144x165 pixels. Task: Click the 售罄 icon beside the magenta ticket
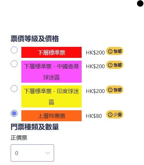(x=110, y=65)
